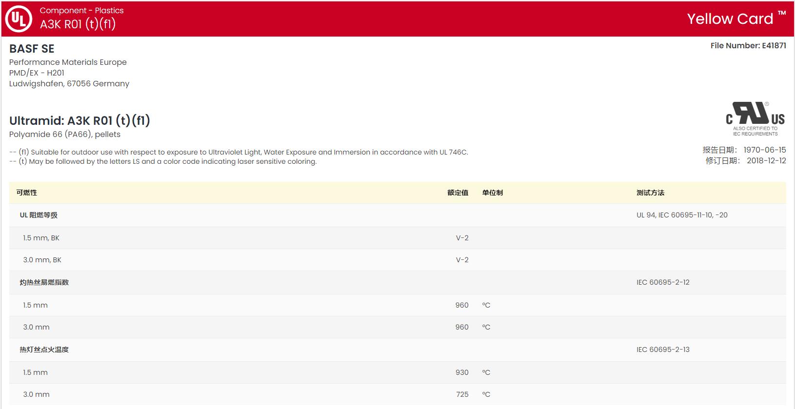Click the V-2 value for 3.0 mm, BK

tap(462, 260)
